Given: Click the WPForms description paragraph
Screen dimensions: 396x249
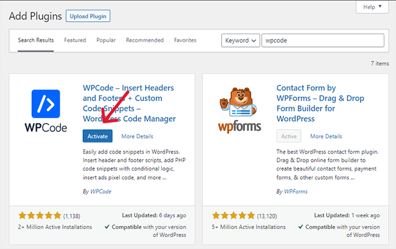Looking at the screenshot, I should [328, 164].
